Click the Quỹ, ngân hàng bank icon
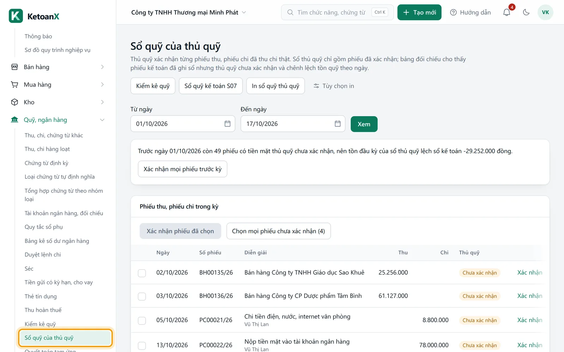This screenshot has height=352, width=564. 14,120
